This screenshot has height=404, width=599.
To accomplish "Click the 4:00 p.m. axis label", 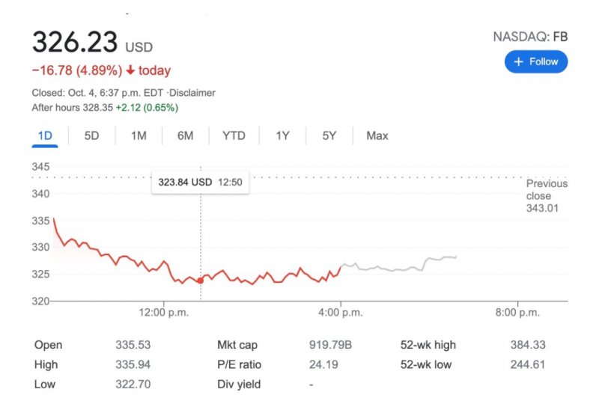I will pos(341,313).
